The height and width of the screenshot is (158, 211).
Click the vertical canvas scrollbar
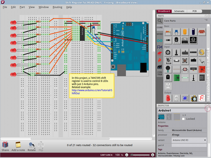pos(154,93)
